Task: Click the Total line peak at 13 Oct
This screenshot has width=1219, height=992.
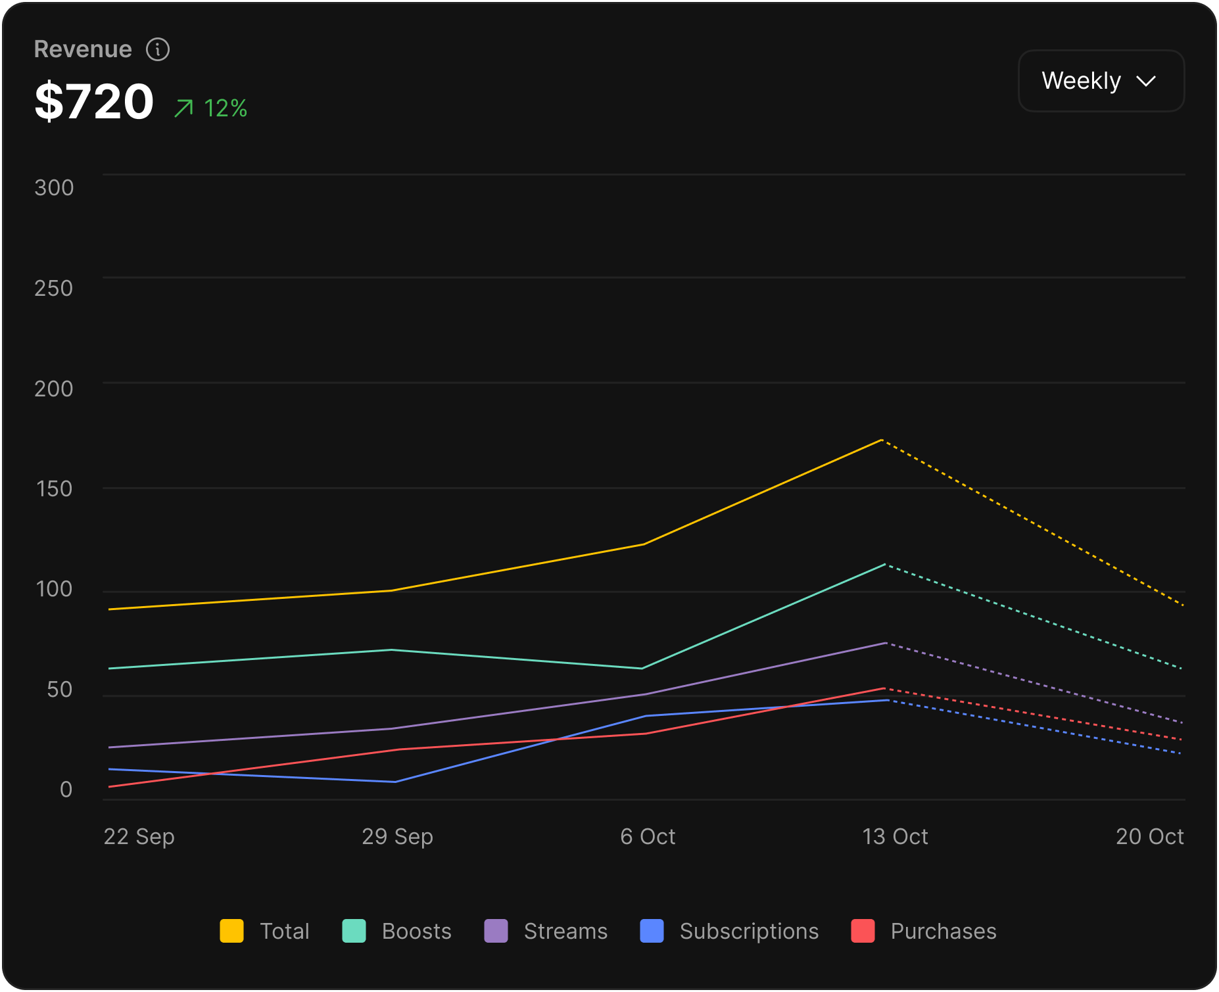Action: point(881,440)
